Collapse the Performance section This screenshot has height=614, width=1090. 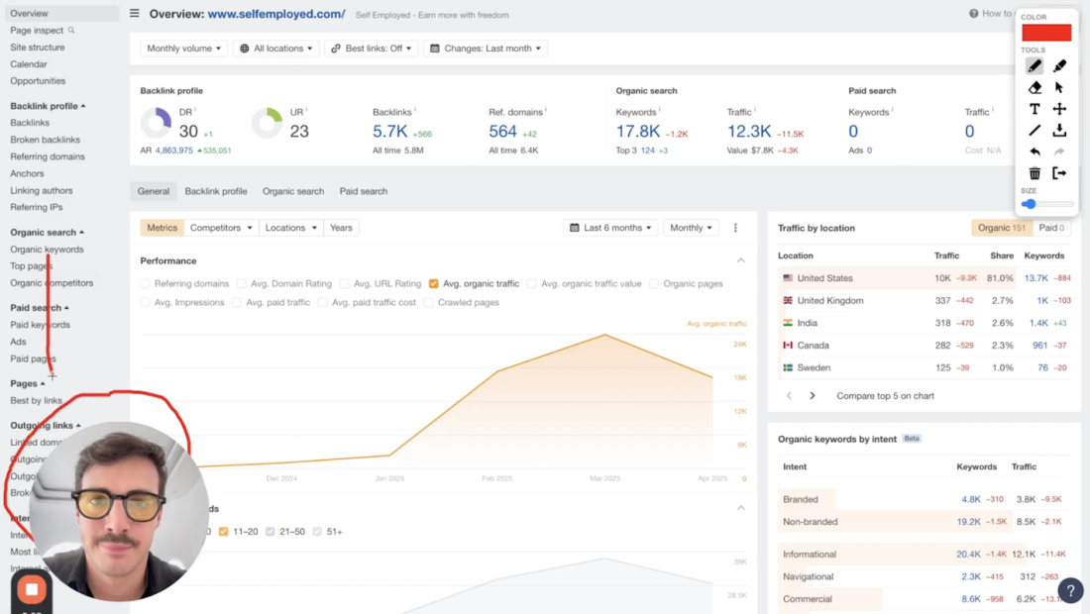pos(741,260)
